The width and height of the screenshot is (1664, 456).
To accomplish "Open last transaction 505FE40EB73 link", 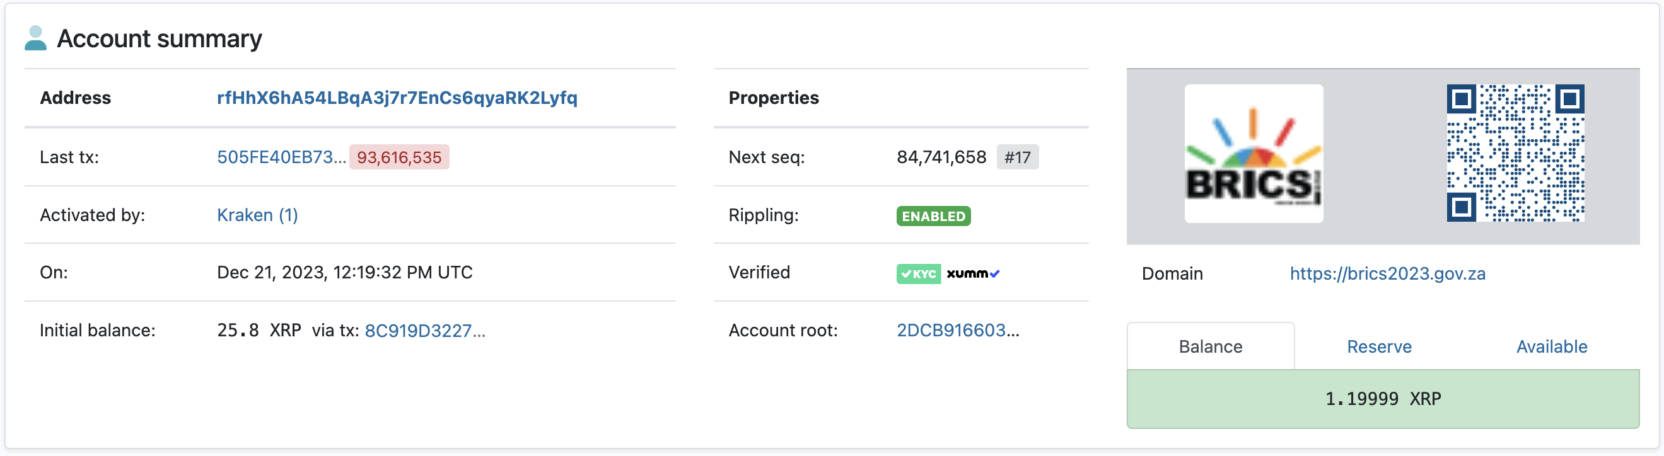I will (281, 157).
